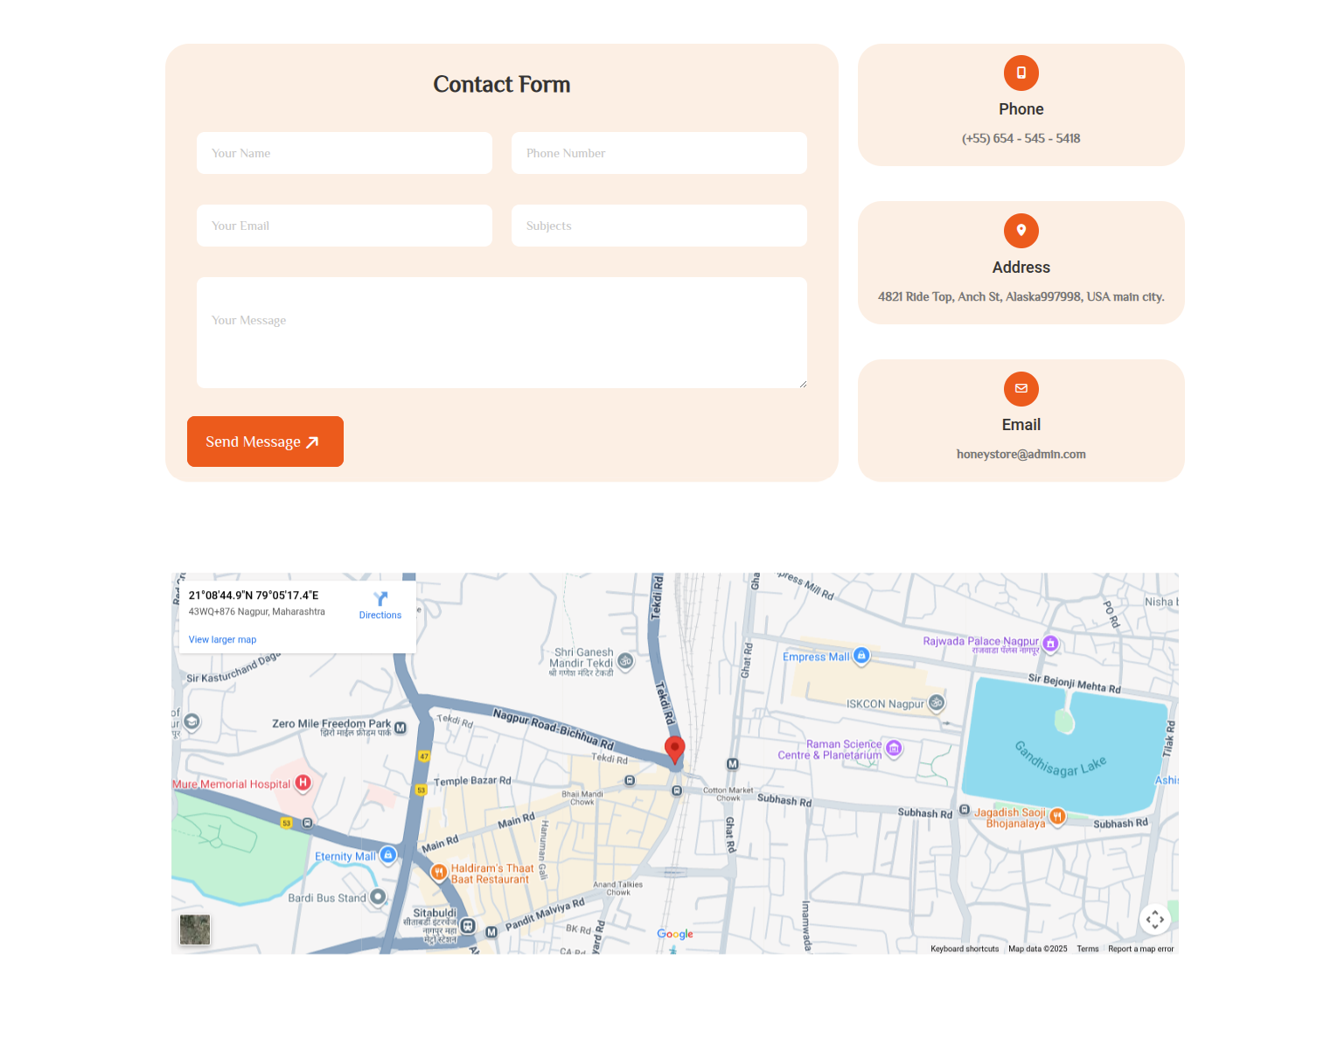Click the orange phone icon
The height and width of the screenshot is (1057, 1331).
pyautogui.click(x=1021, y=73)
